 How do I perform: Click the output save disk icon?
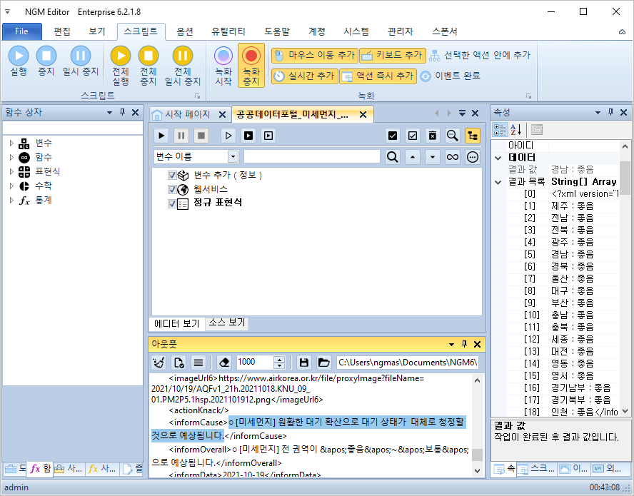304,363
